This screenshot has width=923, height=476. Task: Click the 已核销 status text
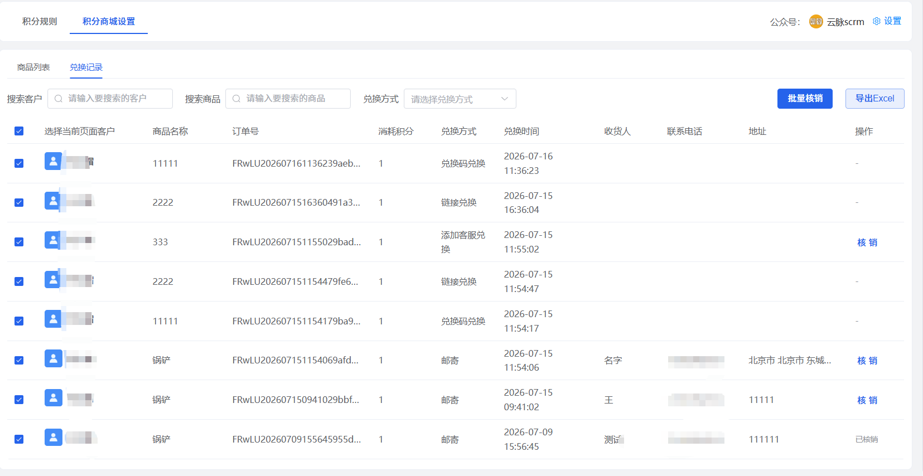[x=867, y=439]
